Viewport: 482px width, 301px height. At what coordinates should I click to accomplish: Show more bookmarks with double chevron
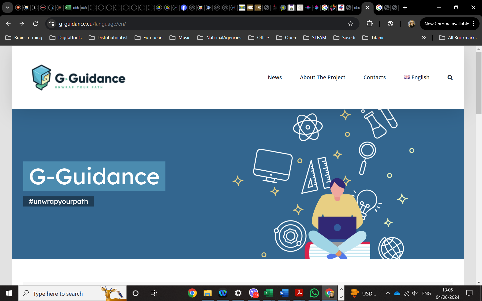pyautogui.click(x=424, y=38)
